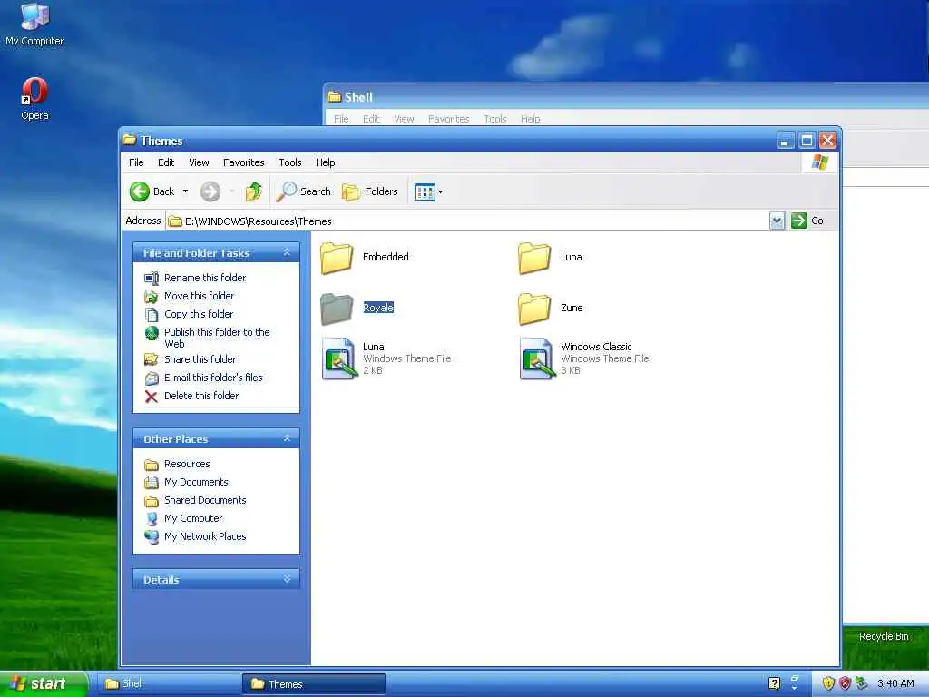Open the Favorites menu in Shell window
Viewport: 929px width, 697px height.
[x=448, y=119]
